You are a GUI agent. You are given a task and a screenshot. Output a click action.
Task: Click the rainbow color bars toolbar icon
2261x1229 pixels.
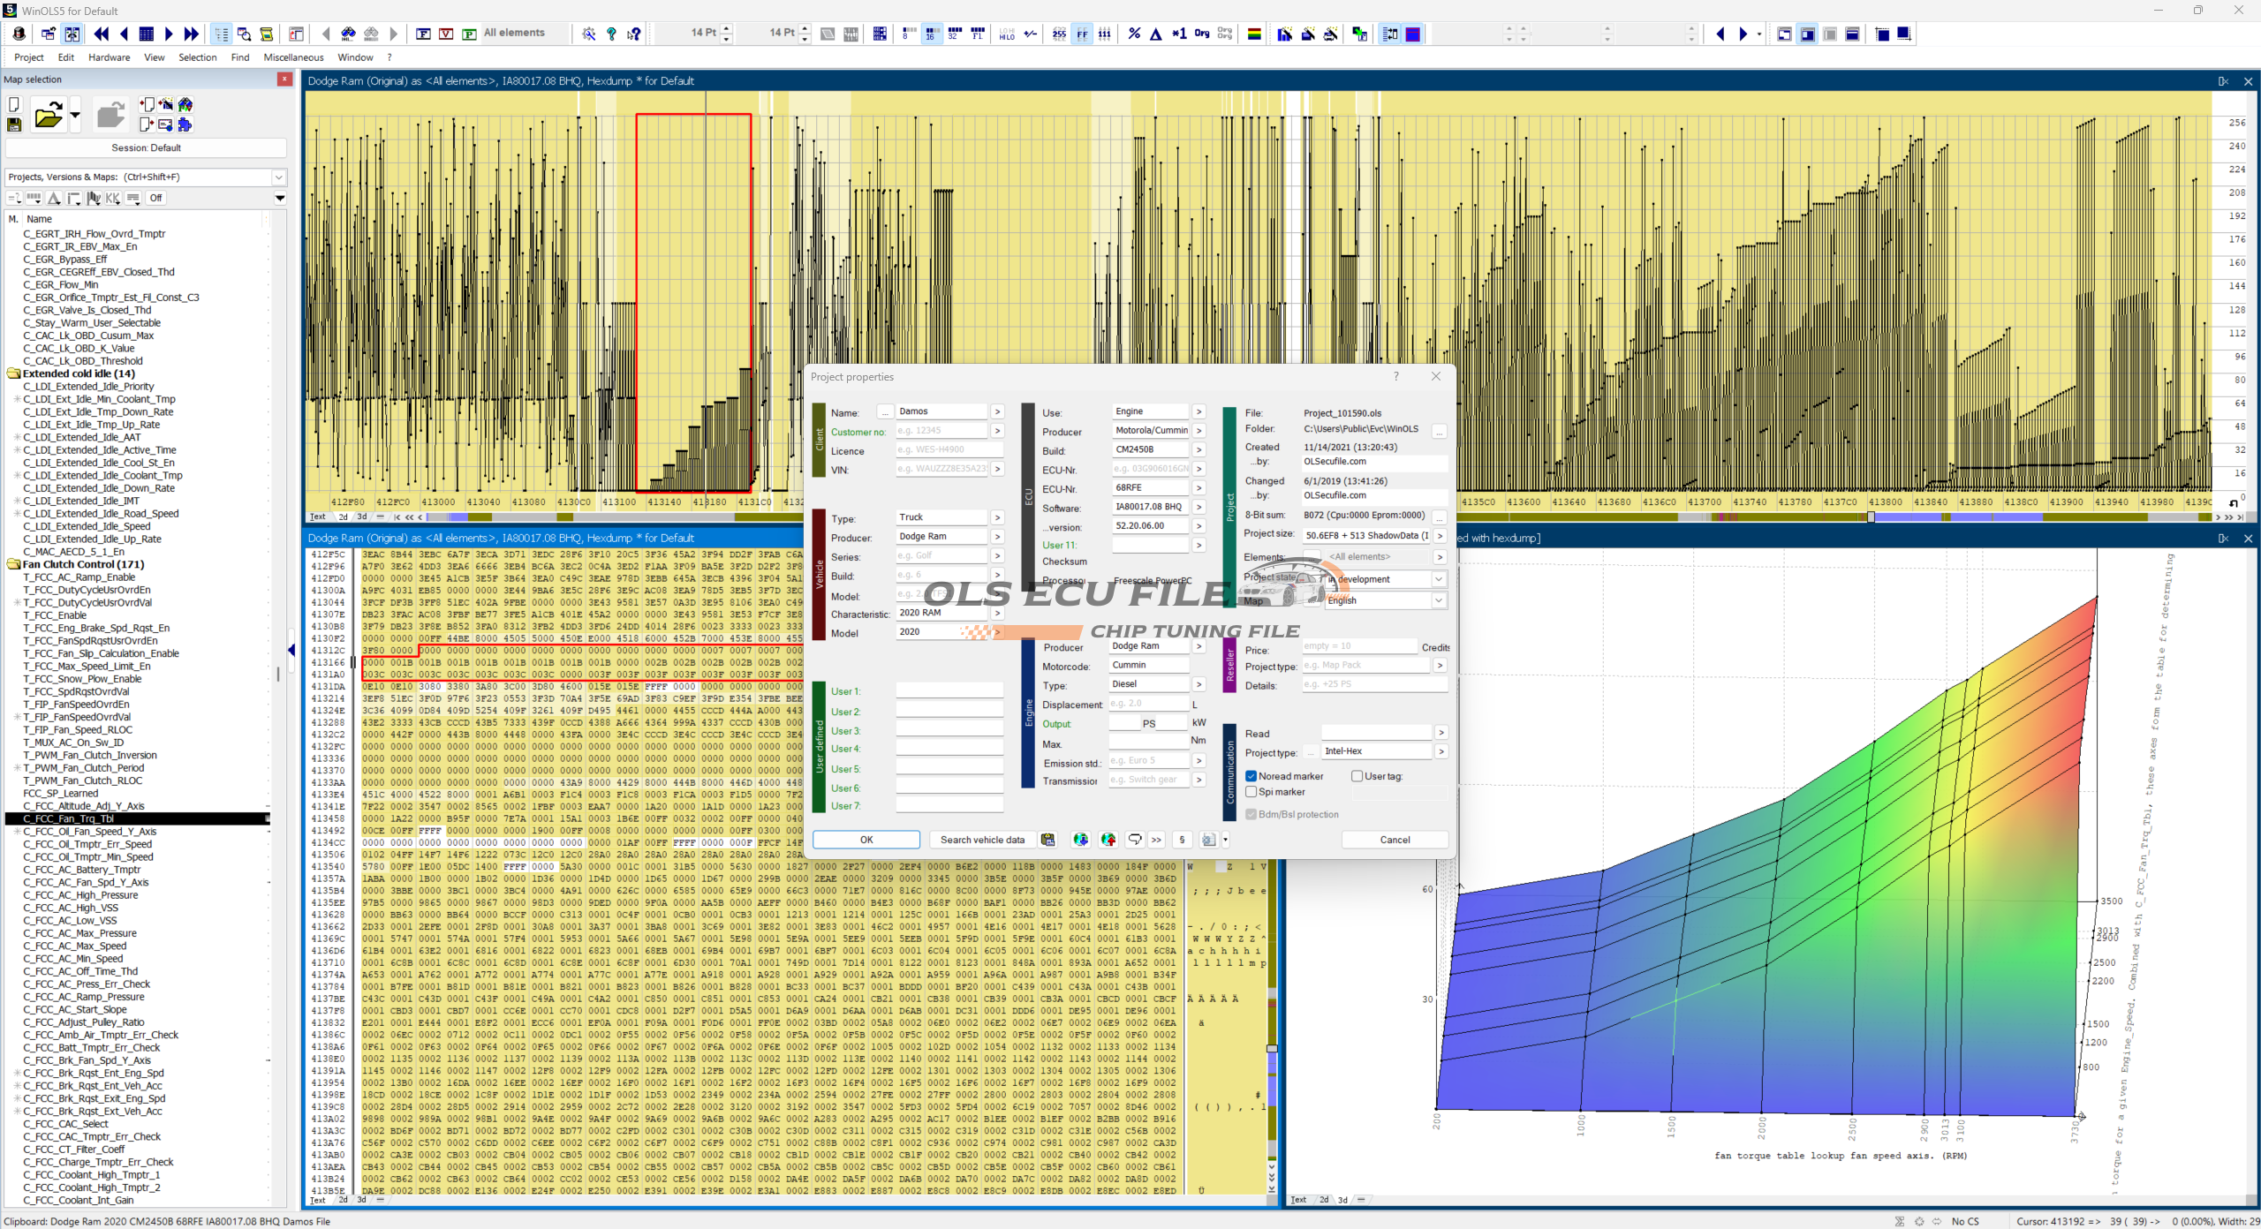point(1253,34)
